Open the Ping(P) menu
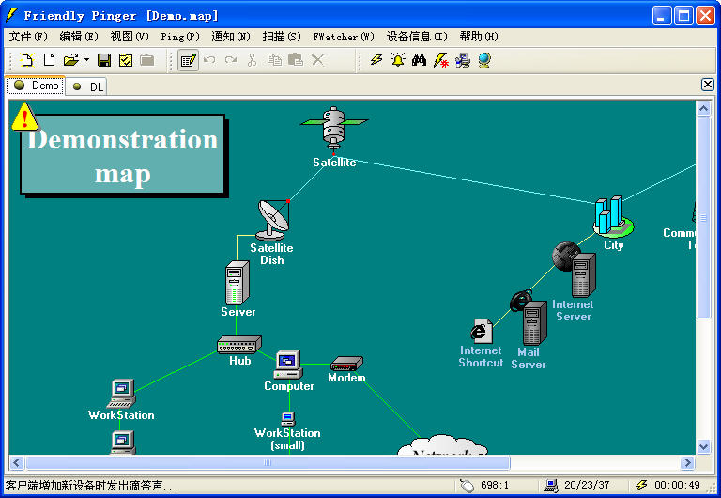Viewport: 721px width, 498px height. (179, 37)
